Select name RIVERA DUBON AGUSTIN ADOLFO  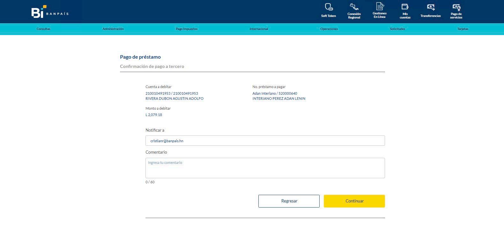tap(174, 99)
